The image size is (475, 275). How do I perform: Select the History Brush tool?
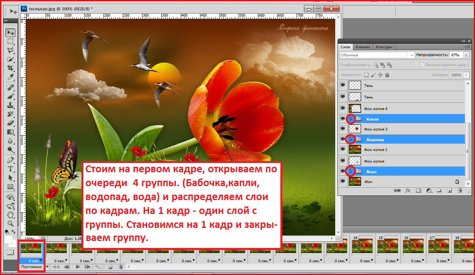point(10,114)
